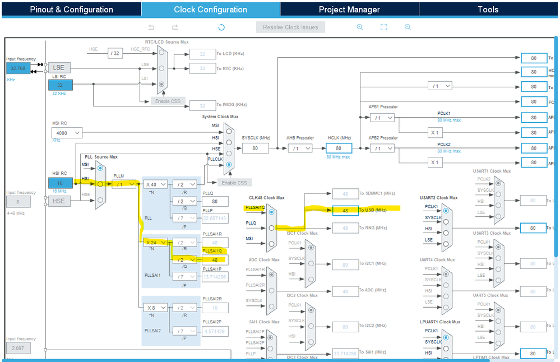Select SYSCLK in the USART2 Clock Mux
Viewport: 560px width, 362px height.
(446, 222)
